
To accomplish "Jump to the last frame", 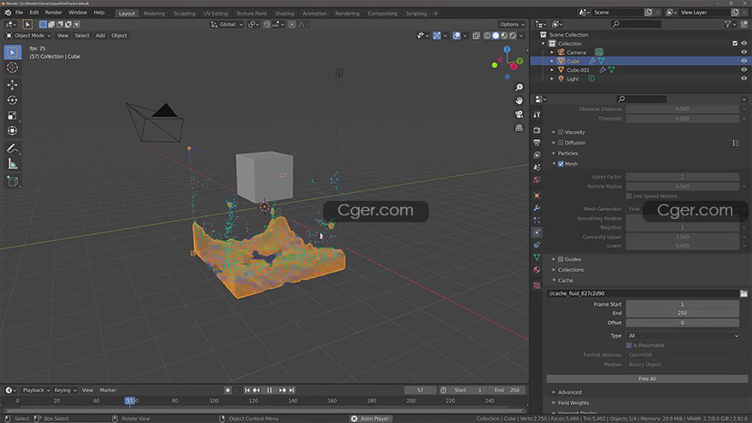I will click(291, 391).
